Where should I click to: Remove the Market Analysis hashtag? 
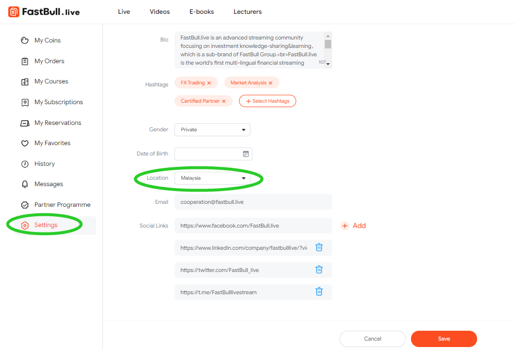point(271,83)
